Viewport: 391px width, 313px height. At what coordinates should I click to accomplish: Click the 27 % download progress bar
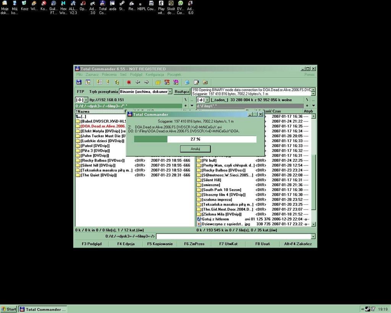point(195,139)
